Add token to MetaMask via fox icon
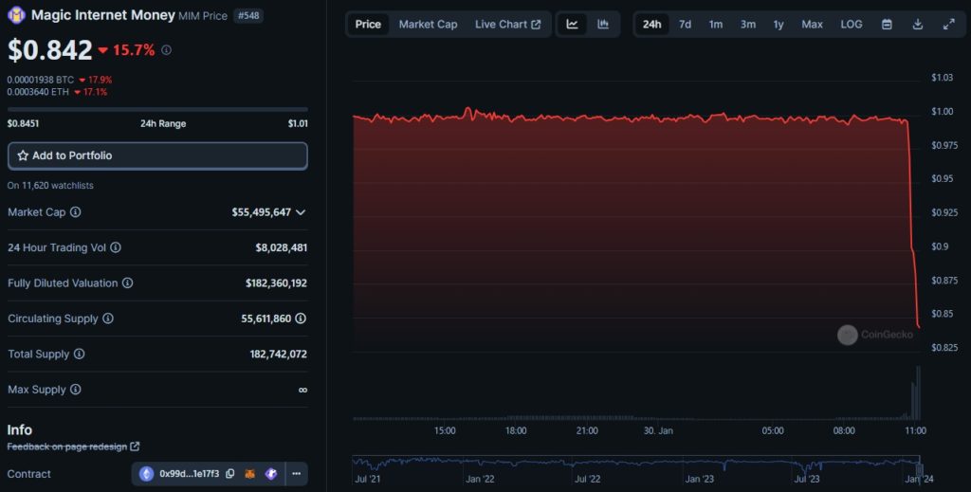The width and height of the screenshot is (971, 492). [250, 474]
